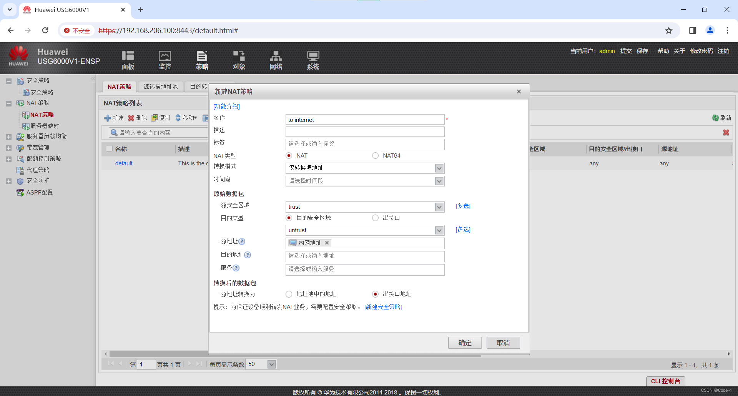Open the browser profile icon
The width and height of the screenshot is (738, 396).
click(x=710, y=30)
